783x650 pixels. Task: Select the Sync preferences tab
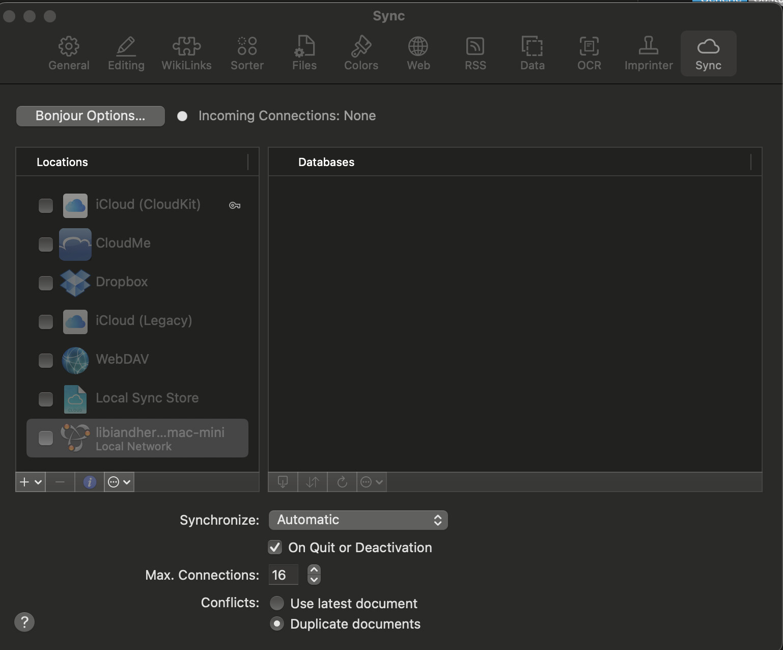[708, 53]
